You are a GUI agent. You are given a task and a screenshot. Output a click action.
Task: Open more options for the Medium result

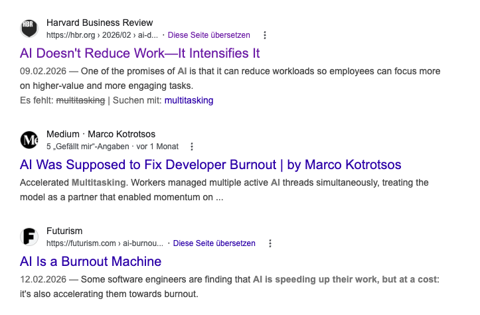coord(192,147)
